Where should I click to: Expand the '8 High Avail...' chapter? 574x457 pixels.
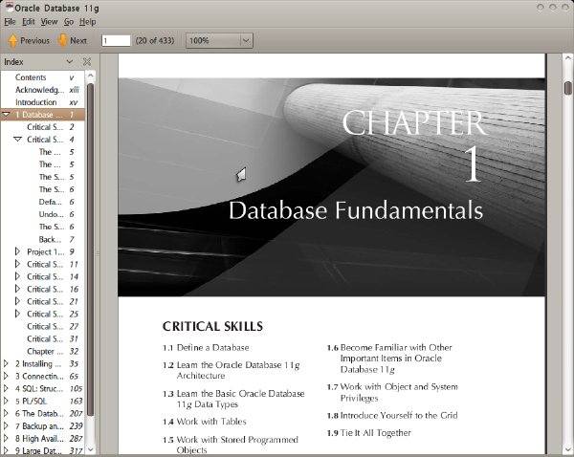coord(6,438)
